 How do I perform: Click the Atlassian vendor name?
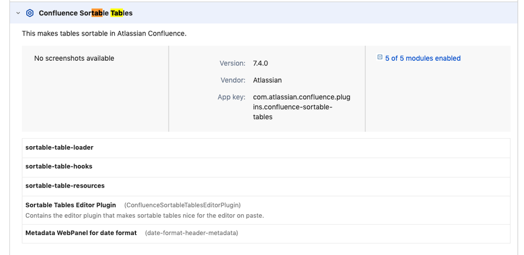(x=267, y=80)
